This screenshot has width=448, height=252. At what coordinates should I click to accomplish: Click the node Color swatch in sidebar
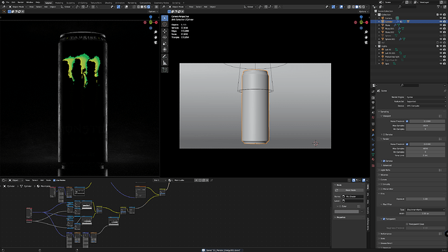(x=346, y=212)
